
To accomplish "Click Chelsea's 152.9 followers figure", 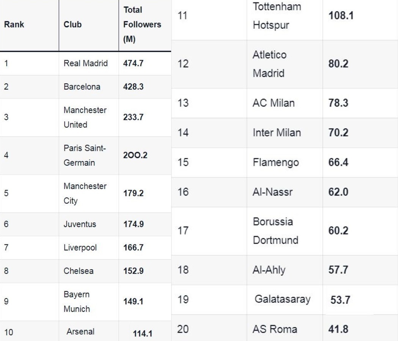I will pyautogui.click(x=133, y=271).
